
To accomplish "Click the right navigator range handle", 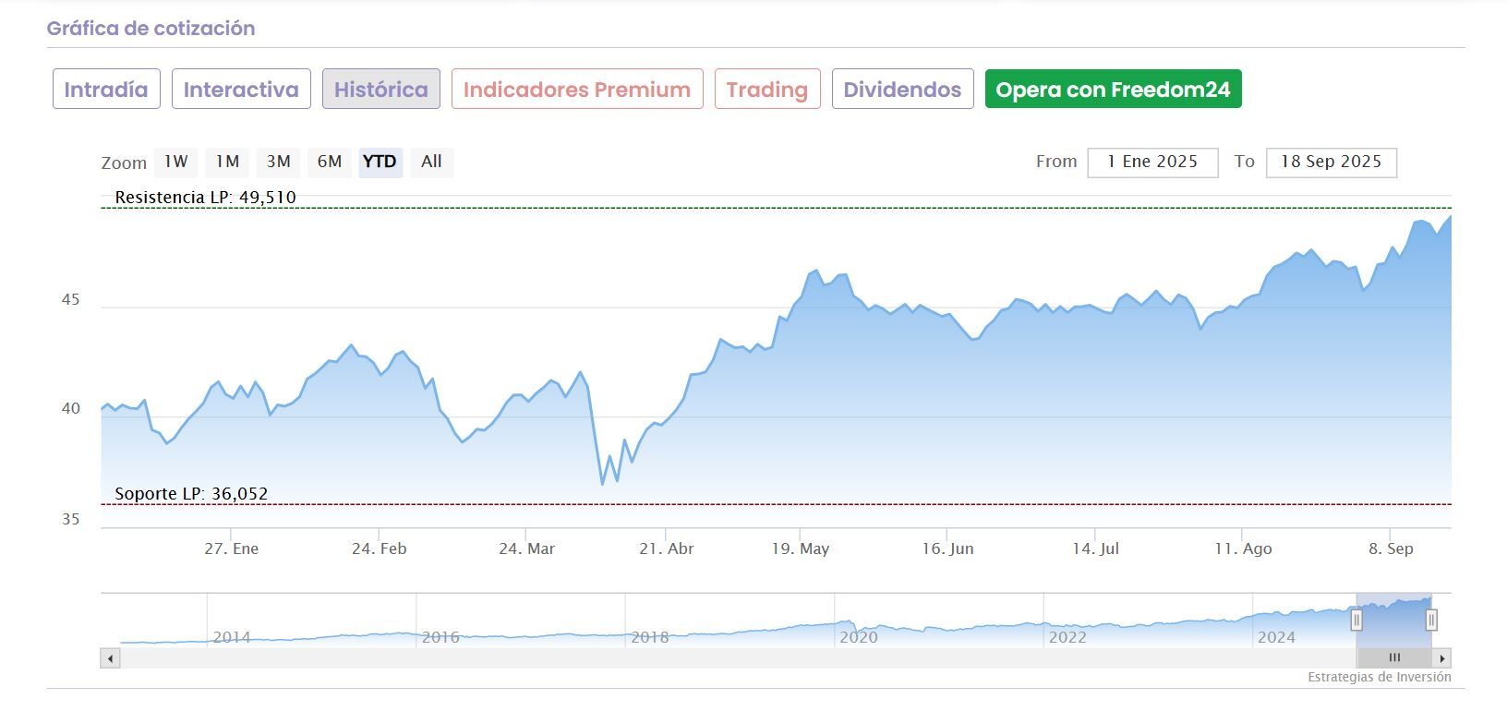I will click(1431, 620).
